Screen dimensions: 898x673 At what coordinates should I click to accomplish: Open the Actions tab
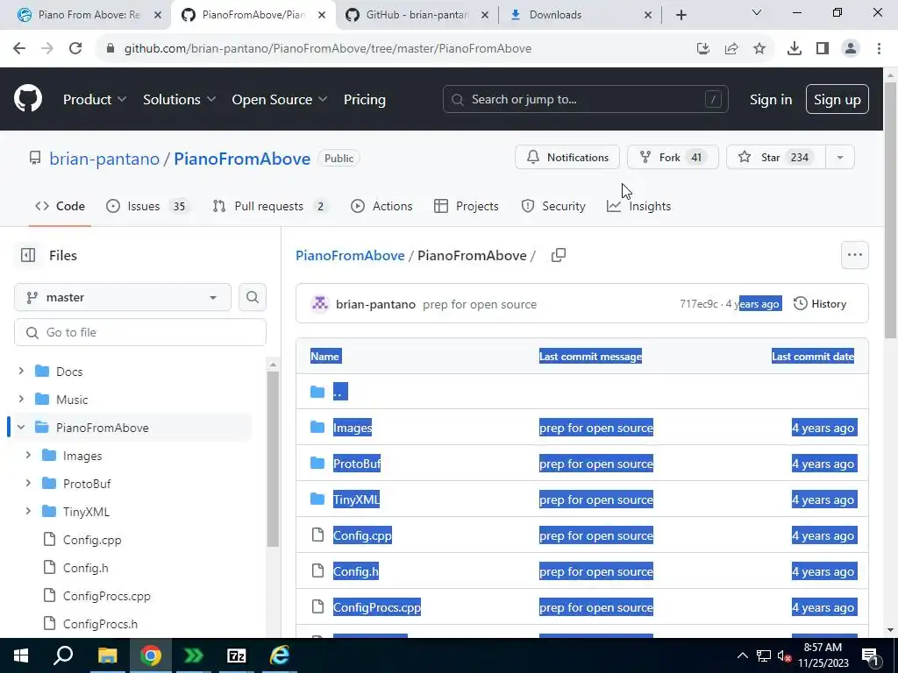click(x=381, y=206)
